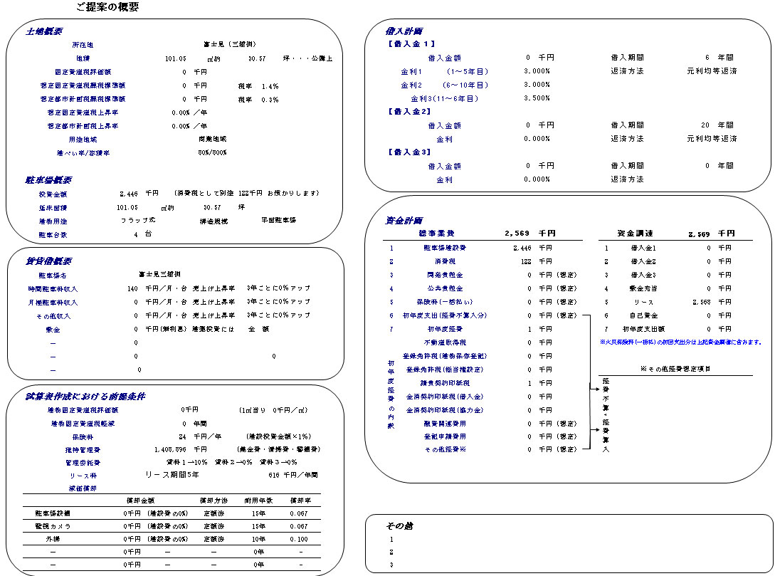Click the '駐車場概要' section heading
This screenshot has height=576, width=775.
(48, 180)
